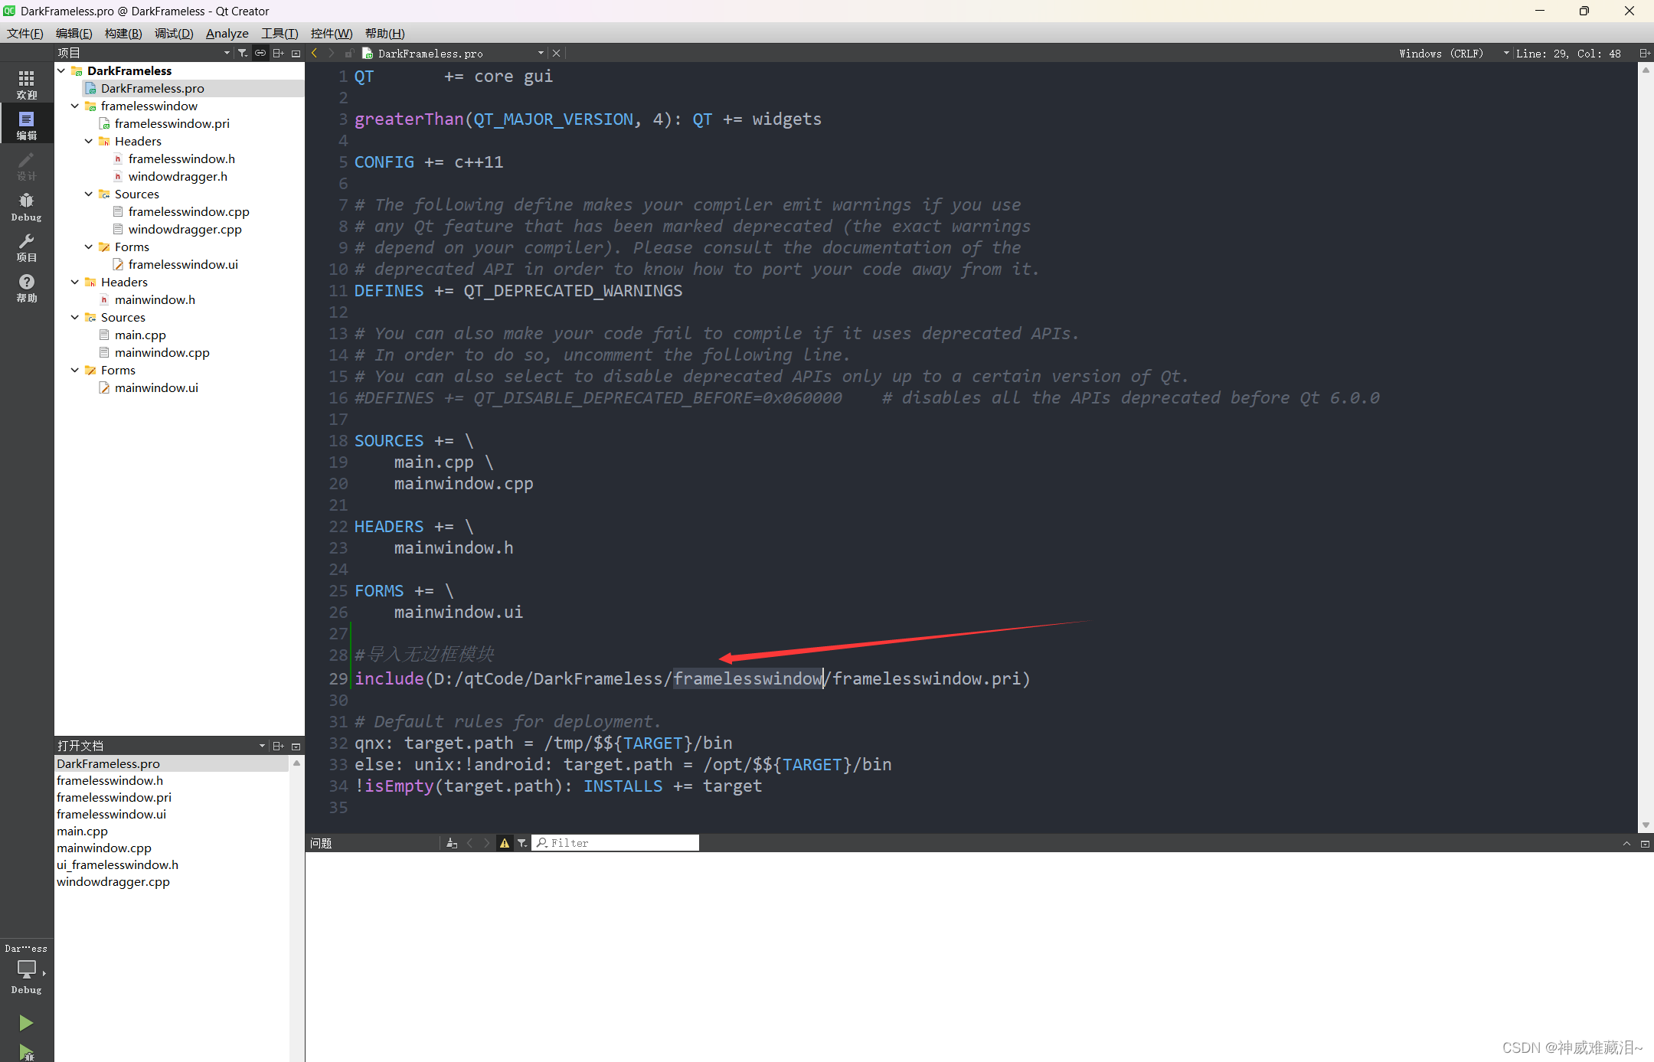Collapse the DarkFrameless project root node
The height and width of the screenshot is (1062, 1654).
pyautogui.click(x=62, y=70)
